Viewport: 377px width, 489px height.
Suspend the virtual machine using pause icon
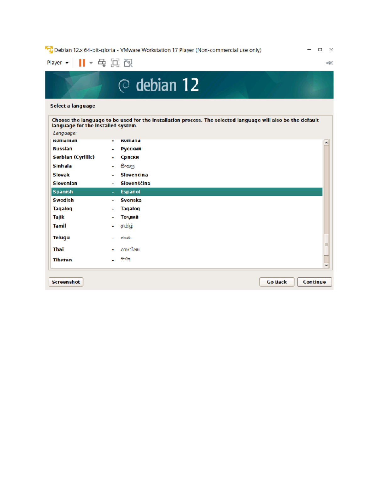point(82,63)
